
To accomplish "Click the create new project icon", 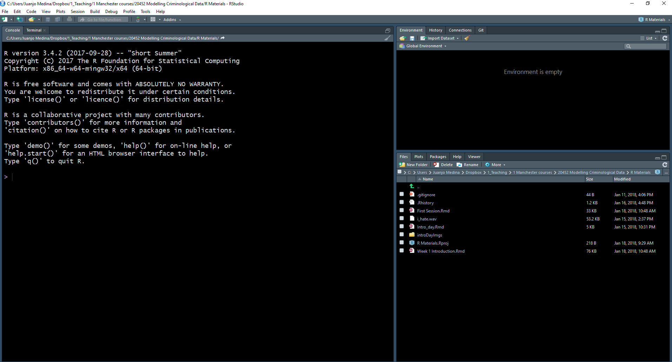I will point(20,20).
